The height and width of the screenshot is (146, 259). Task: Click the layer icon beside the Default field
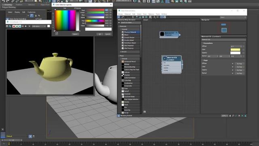[x=30, y=136]
